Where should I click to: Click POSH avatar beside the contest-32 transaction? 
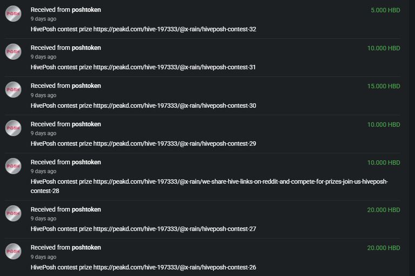coord(13,13)
